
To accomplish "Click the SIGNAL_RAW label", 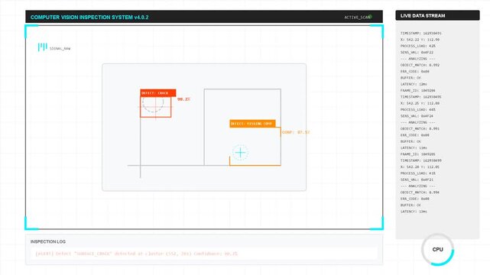I will coord(60,49).
